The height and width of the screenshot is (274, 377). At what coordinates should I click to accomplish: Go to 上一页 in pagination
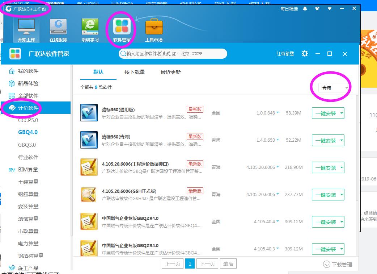[172, 263]
